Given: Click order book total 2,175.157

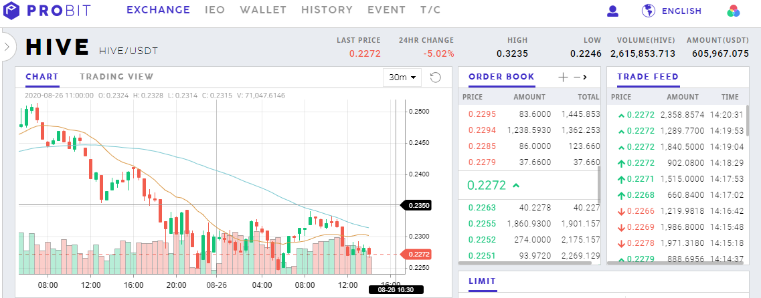Looking at the screenshot, I should click(x=581, y=240).
